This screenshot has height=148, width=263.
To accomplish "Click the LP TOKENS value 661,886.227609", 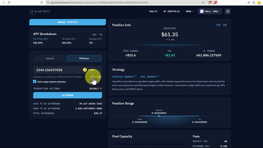I will coord(209,55).
